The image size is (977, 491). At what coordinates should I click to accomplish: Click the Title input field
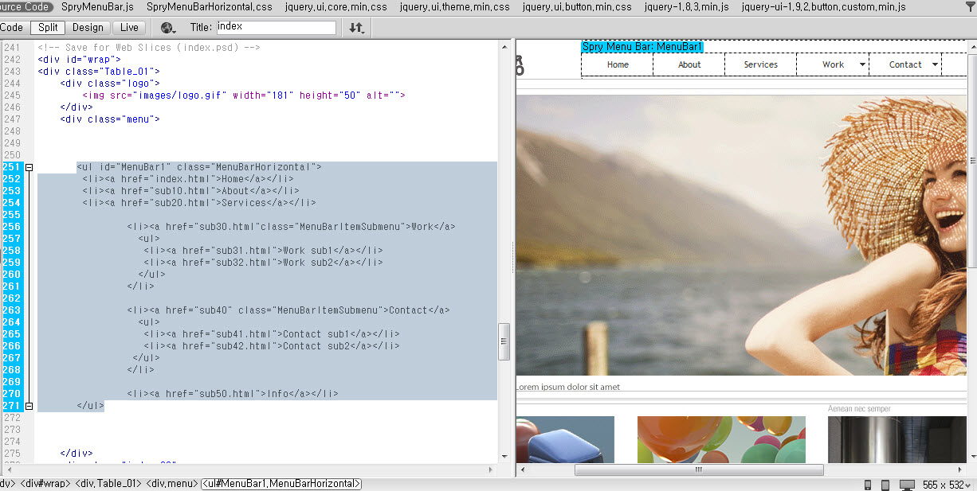(x=276, y=27)
